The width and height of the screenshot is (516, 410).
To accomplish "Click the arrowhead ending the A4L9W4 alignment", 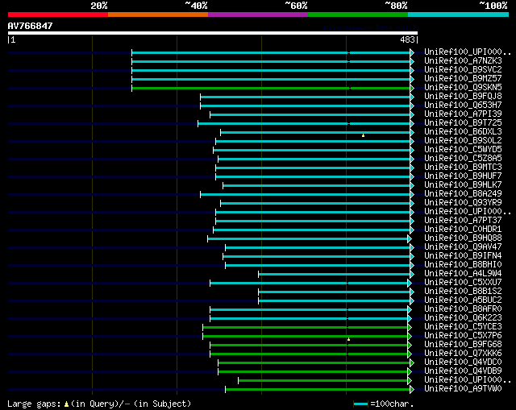I will point(412,274).
